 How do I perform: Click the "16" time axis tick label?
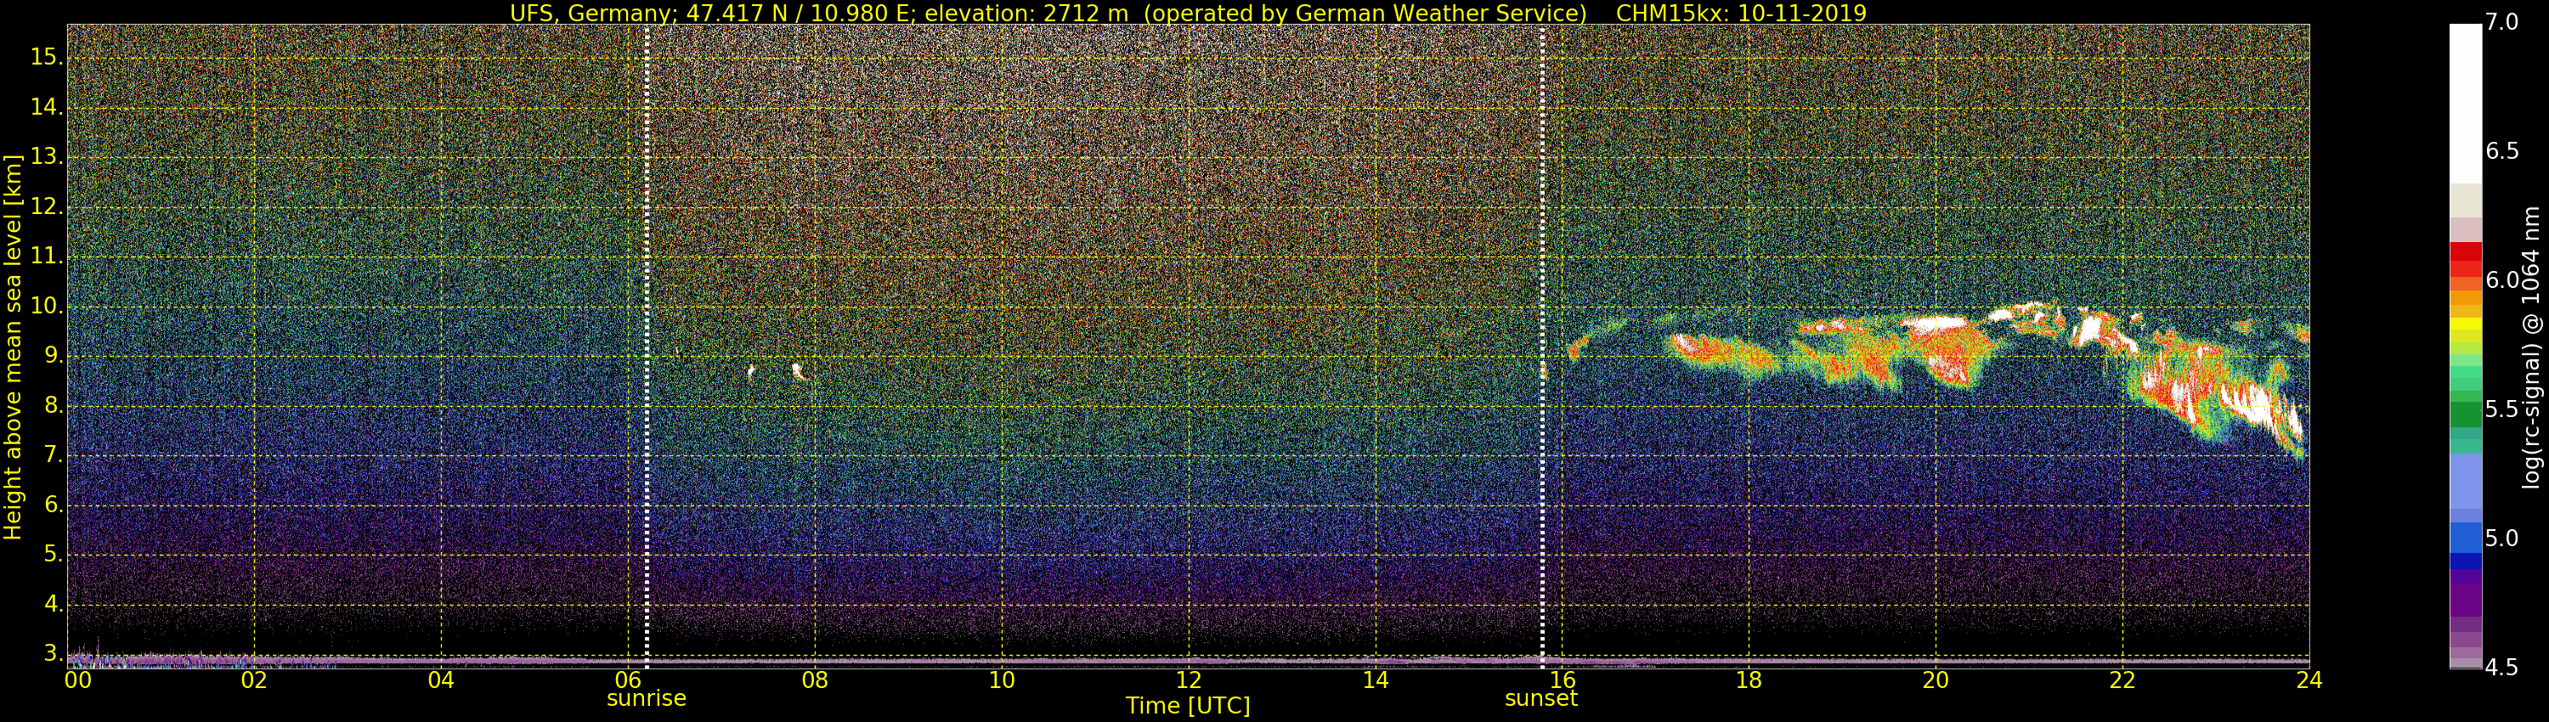(x=1562, y=680)
